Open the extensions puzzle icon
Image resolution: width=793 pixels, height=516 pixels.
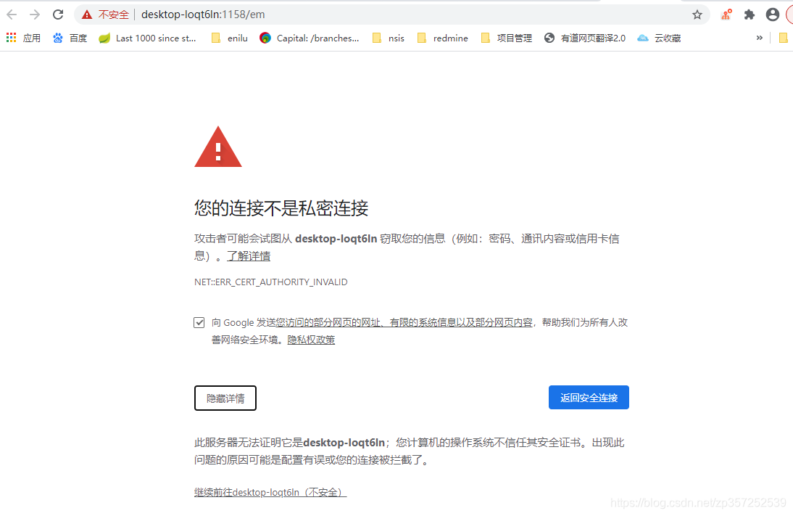point(750,15)
